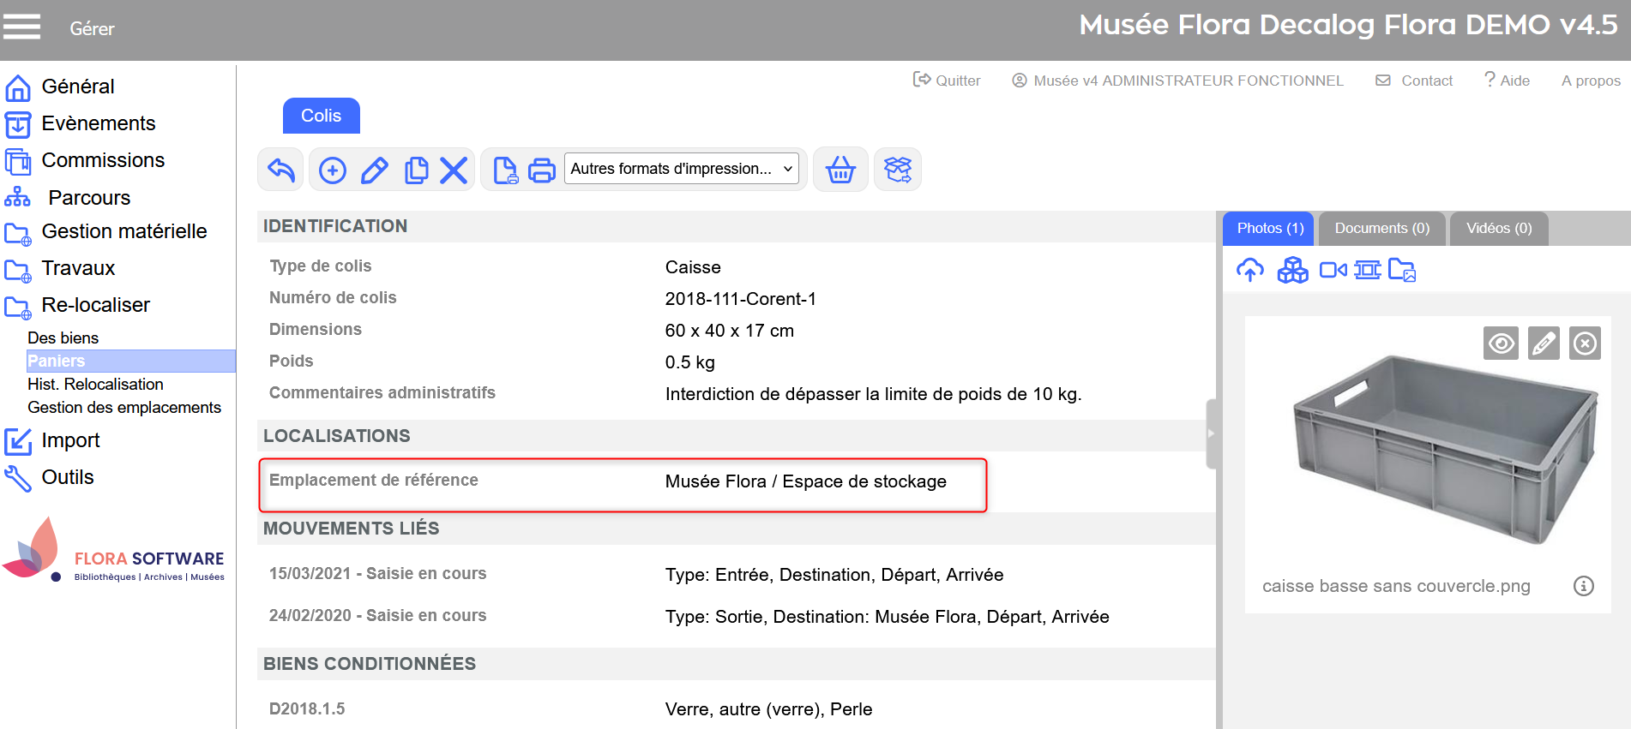Open the Gestion des emplacements link
The height and width of the screenshot is (729, 1631).
tap(124, 408)
